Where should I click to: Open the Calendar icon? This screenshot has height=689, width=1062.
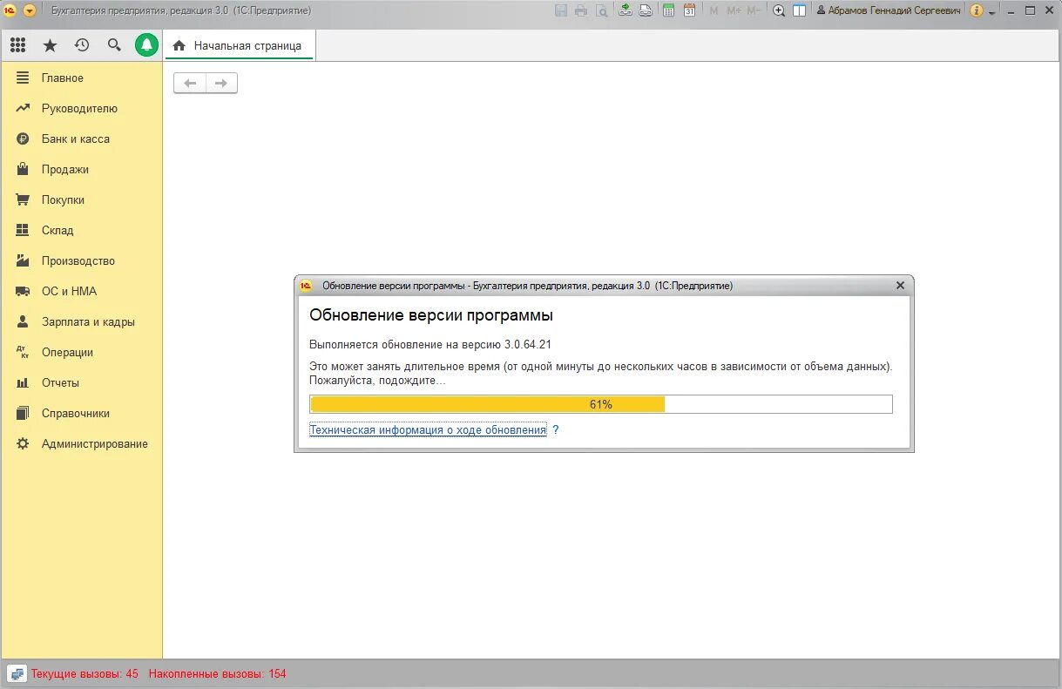coord(689,10)
